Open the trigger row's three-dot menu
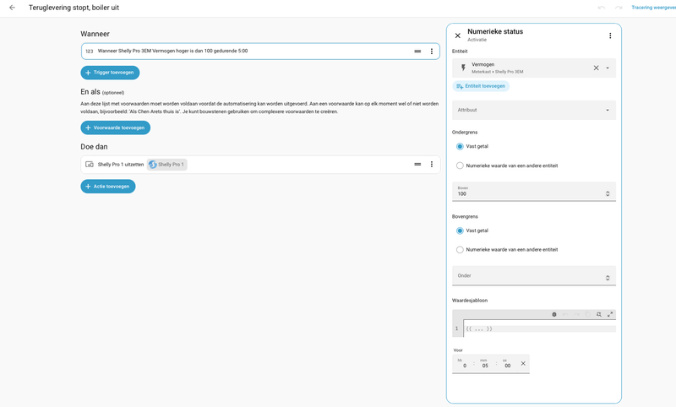The width and height of the screenshot is (676, 407). coord(432,52)
